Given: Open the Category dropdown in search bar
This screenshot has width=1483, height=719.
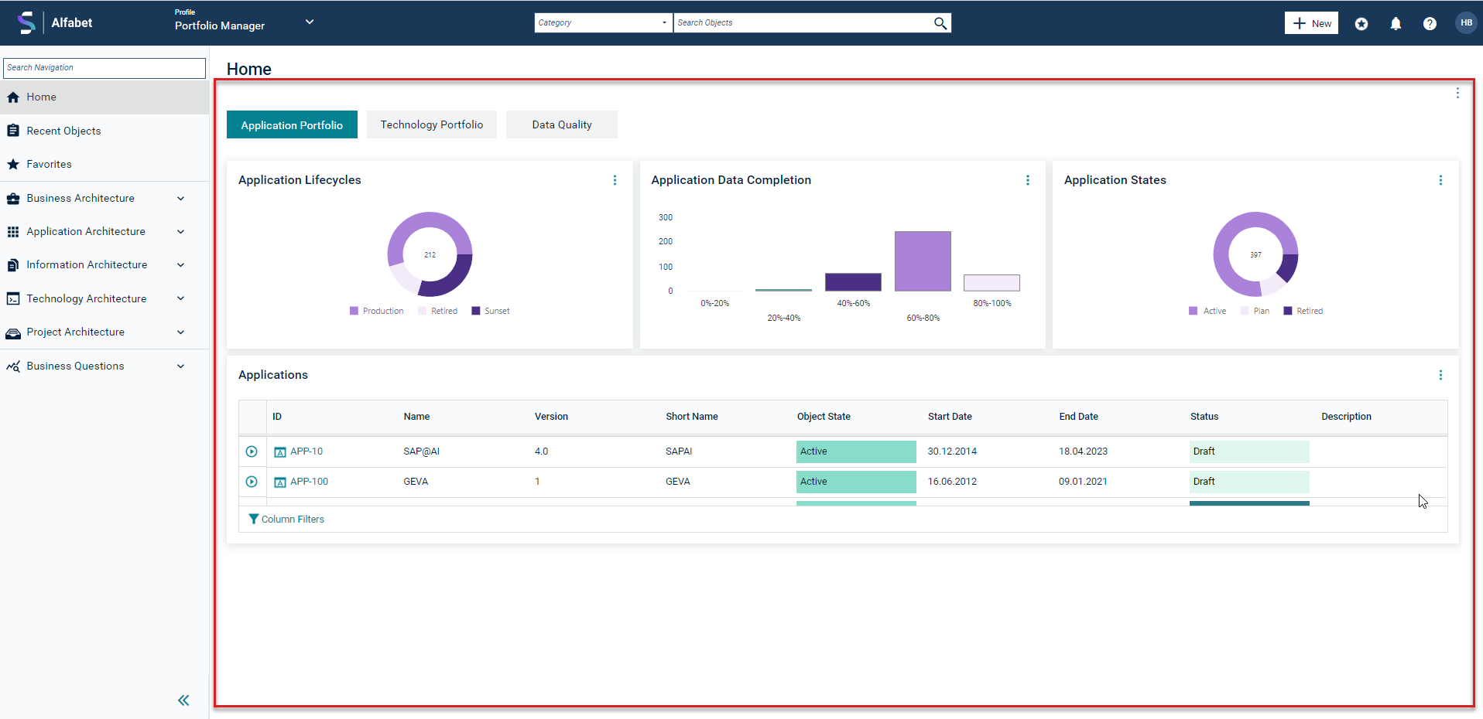Looking at the screenshot, I should [603, 23].
